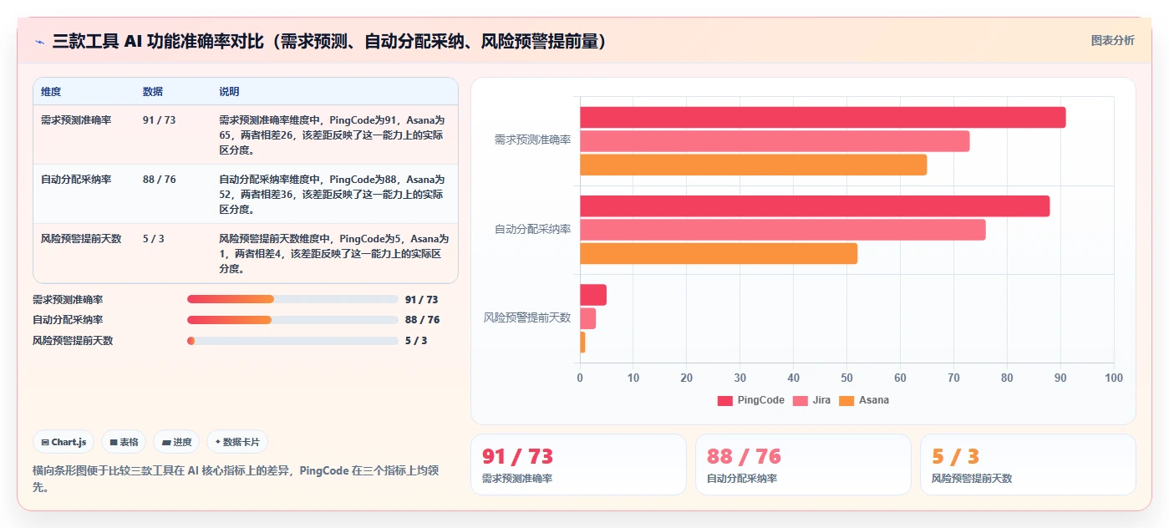Open the 5 / 3 data card
Screen dimensions: 1169x528
tap(1028, 465)
